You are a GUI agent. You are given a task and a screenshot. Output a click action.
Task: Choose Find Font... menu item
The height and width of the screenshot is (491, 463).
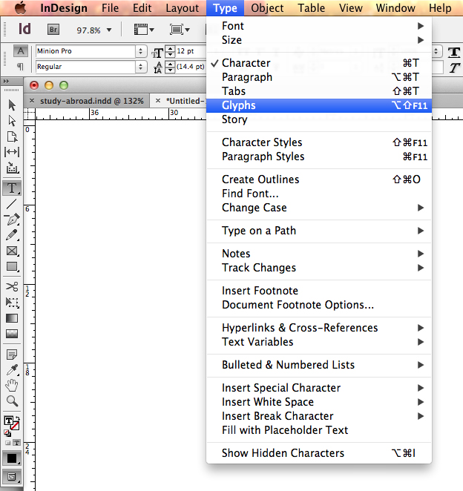319,193
